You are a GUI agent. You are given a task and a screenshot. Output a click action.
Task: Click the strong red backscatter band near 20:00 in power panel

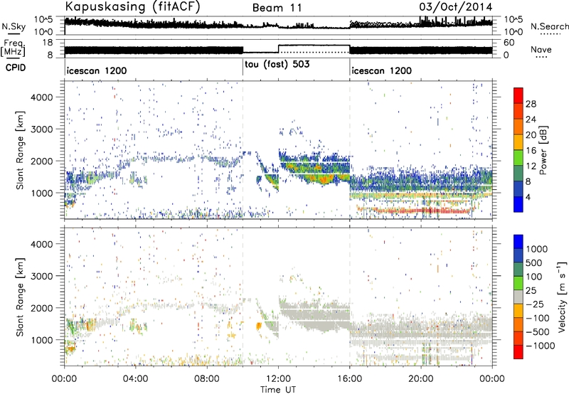(421, 211)
